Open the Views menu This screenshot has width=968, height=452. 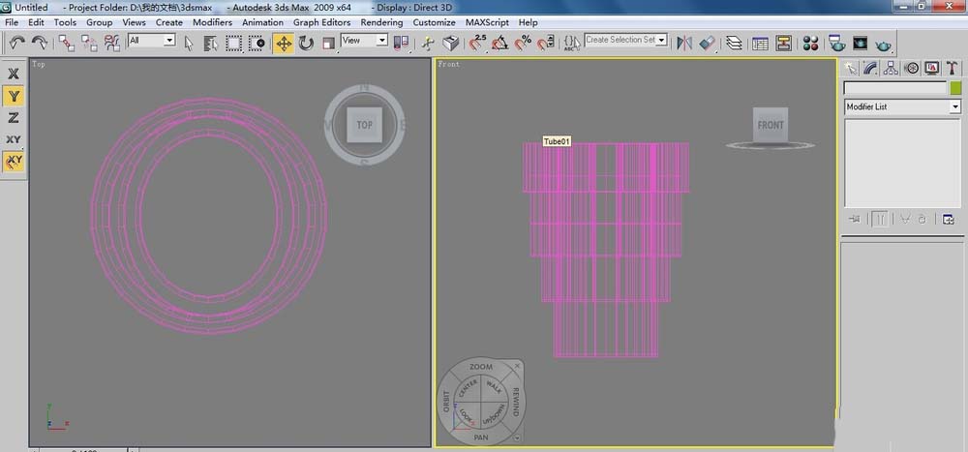(x=134, y=22)
